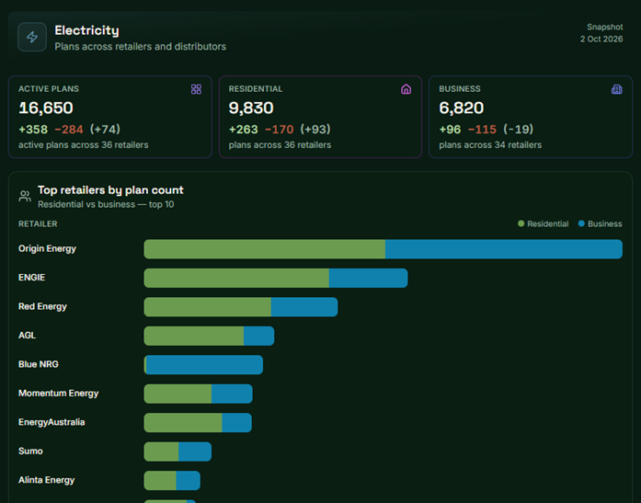The image size is (641, 503).
Task: Select the Origin Energy retailer label
Action: (48, 248)
